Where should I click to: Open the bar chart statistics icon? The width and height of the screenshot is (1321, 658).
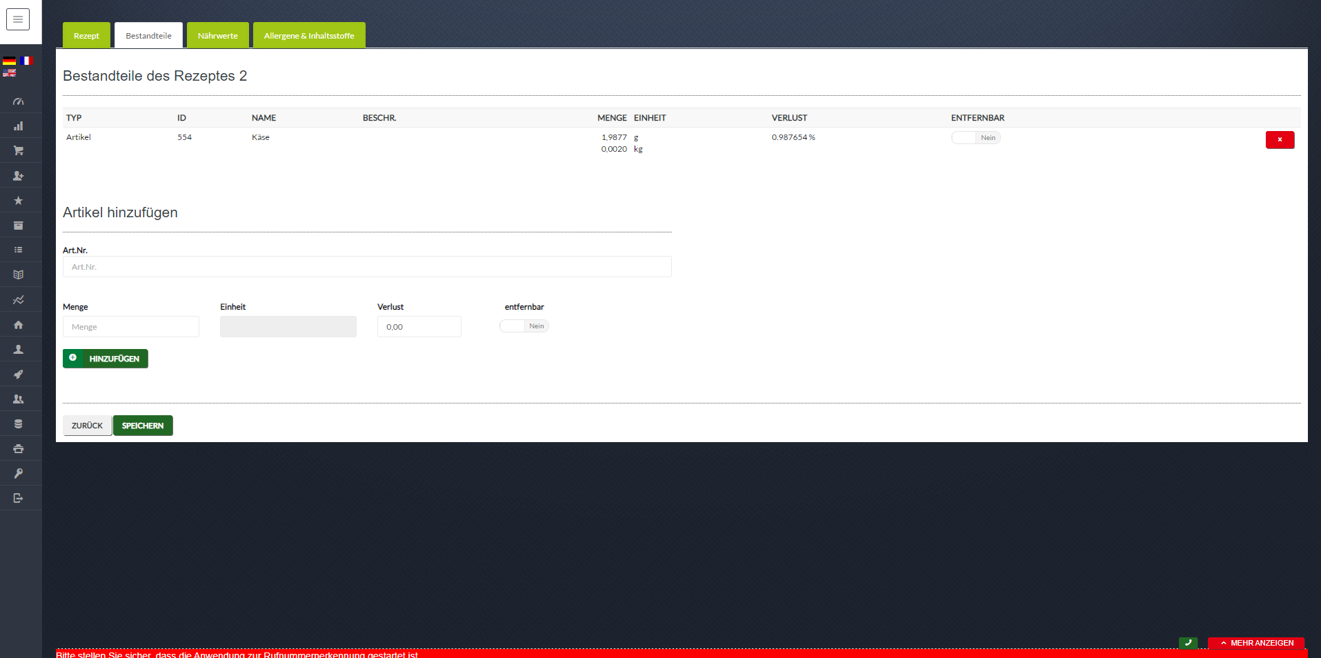(19, 126)
